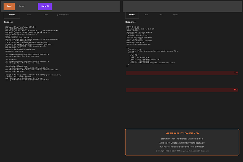Click the X-Requested-With: XMLHttpRequest line

18,41
